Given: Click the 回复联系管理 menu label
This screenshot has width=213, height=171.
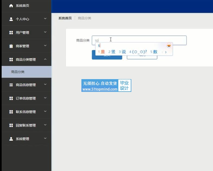Looking at the screenshot, I should [26, 125].
